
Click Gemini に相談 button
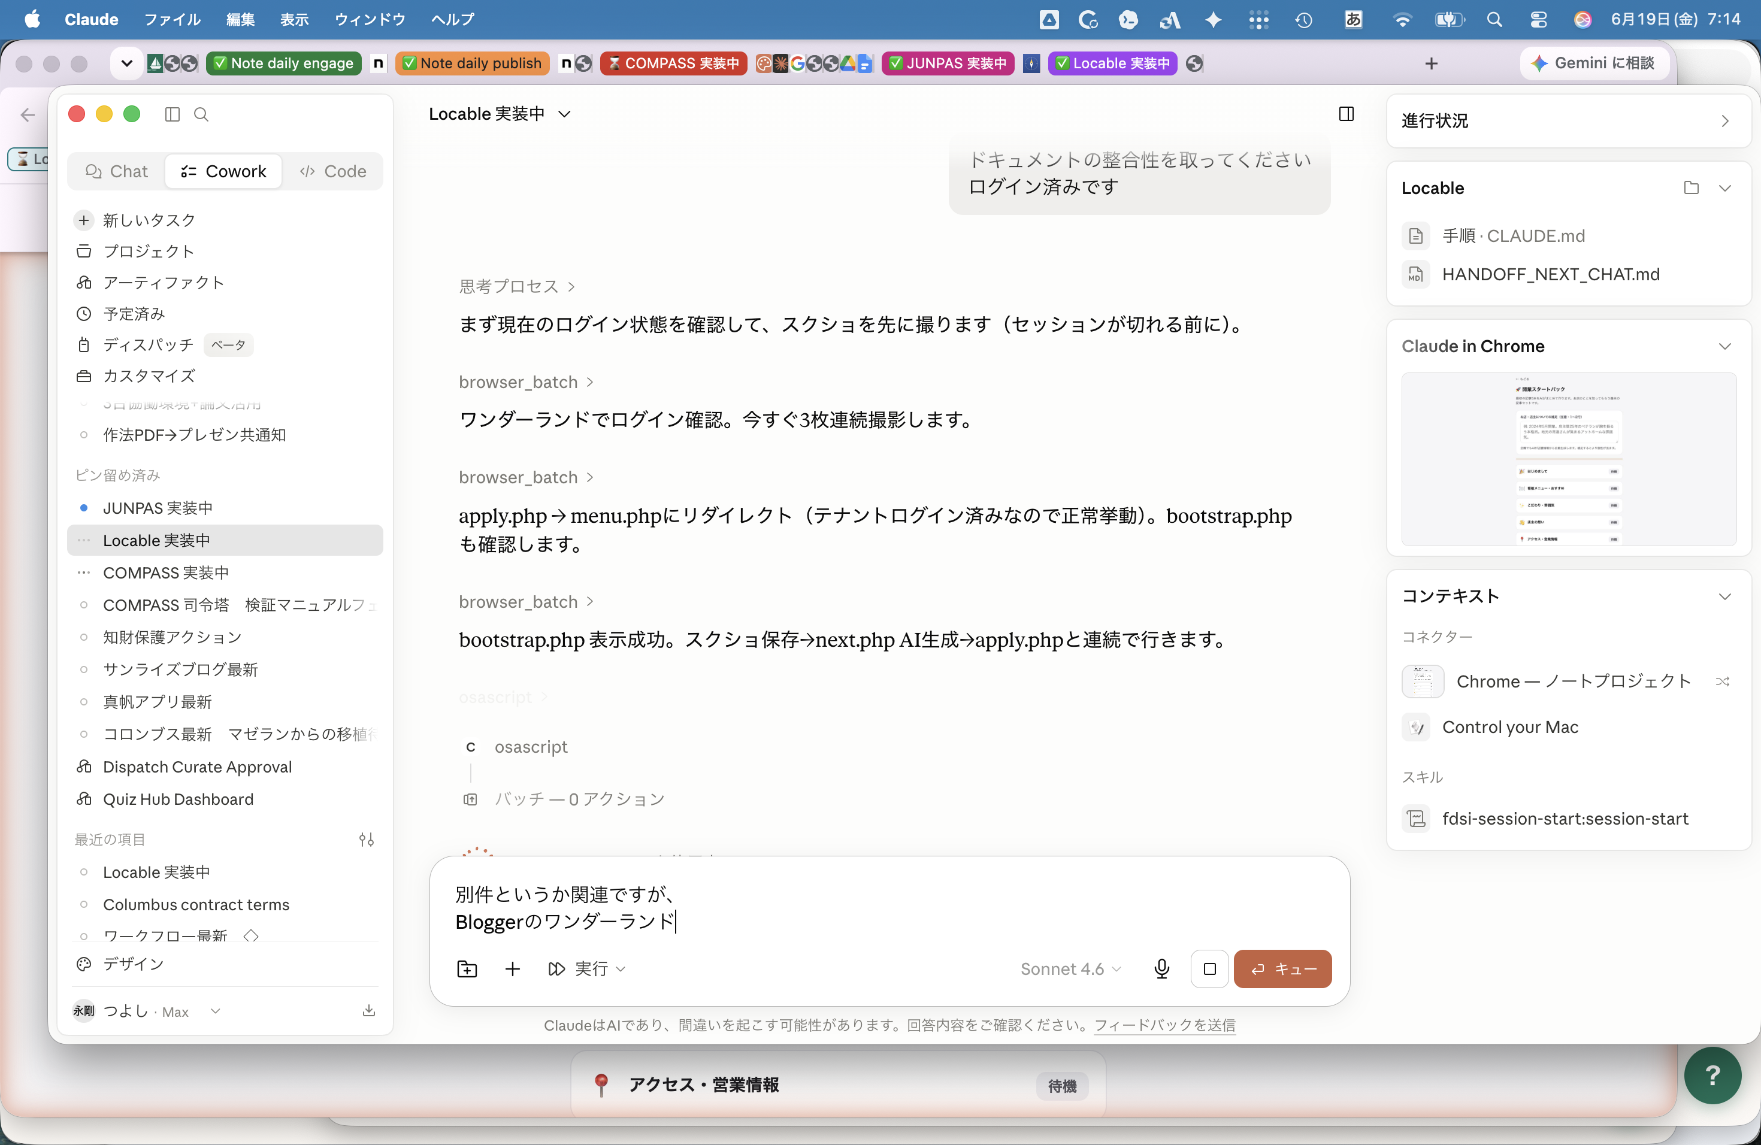(1593, 63)
